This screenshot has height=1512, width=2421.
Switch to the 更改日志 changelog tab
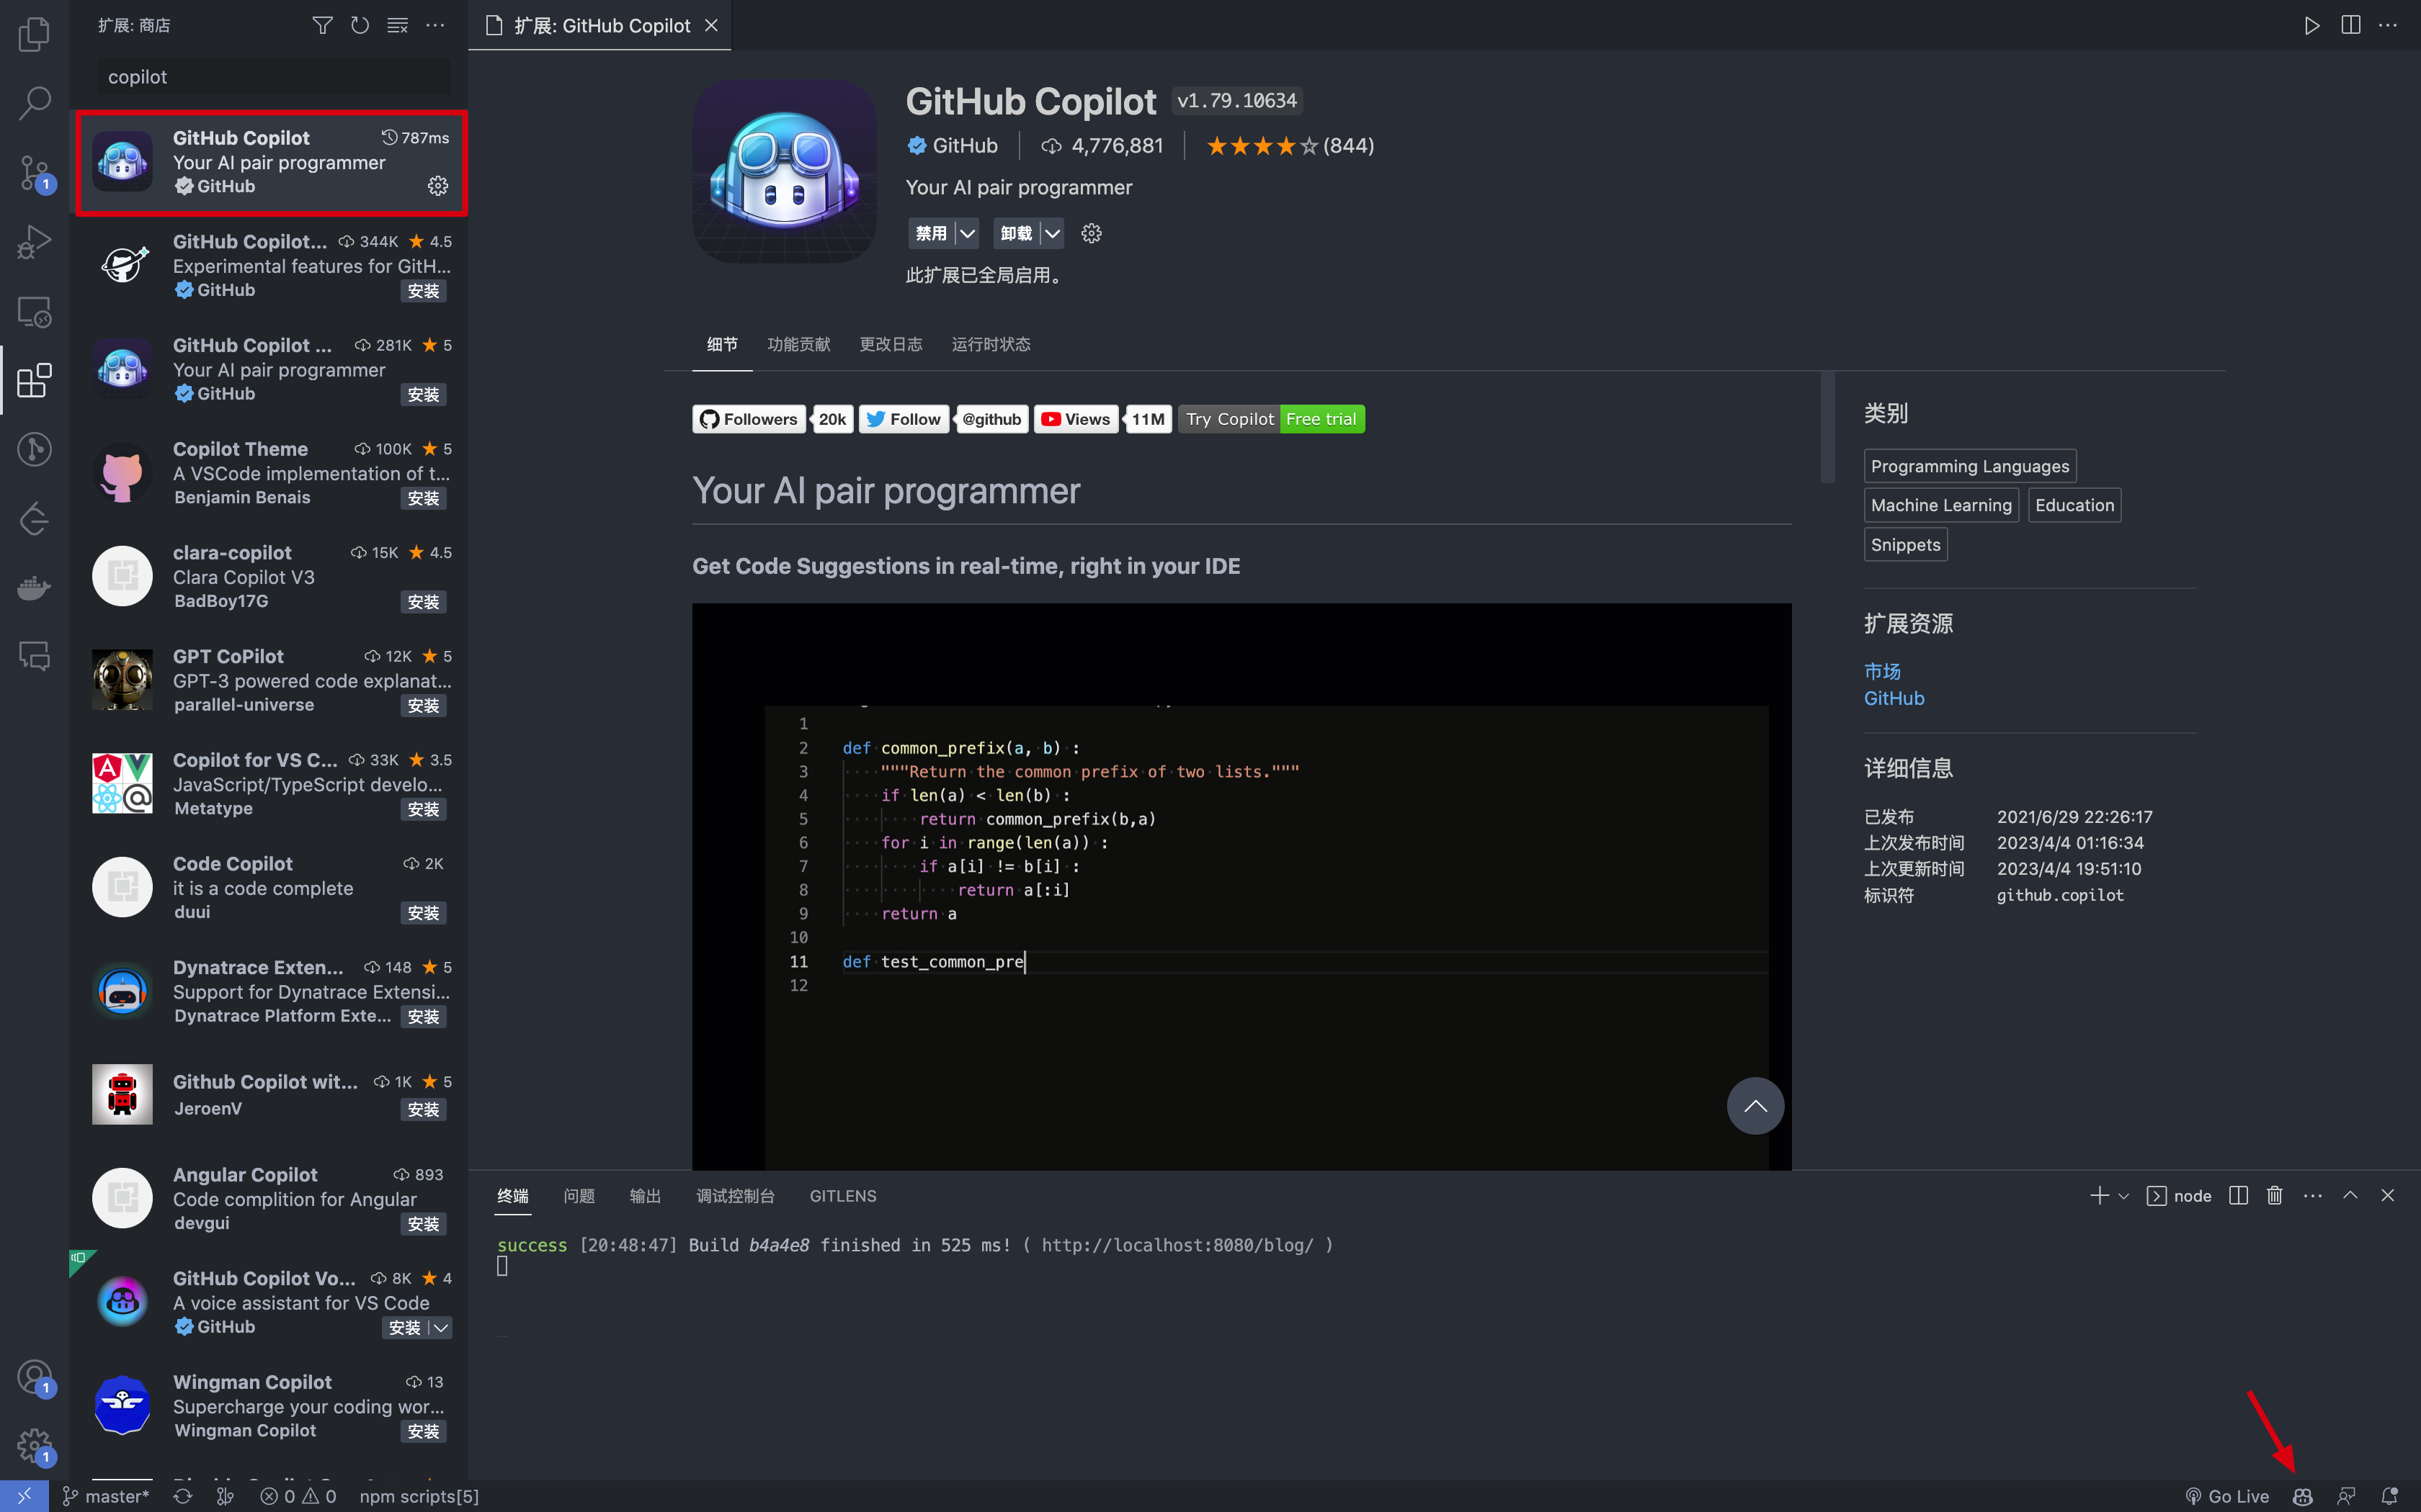(891, 344)
